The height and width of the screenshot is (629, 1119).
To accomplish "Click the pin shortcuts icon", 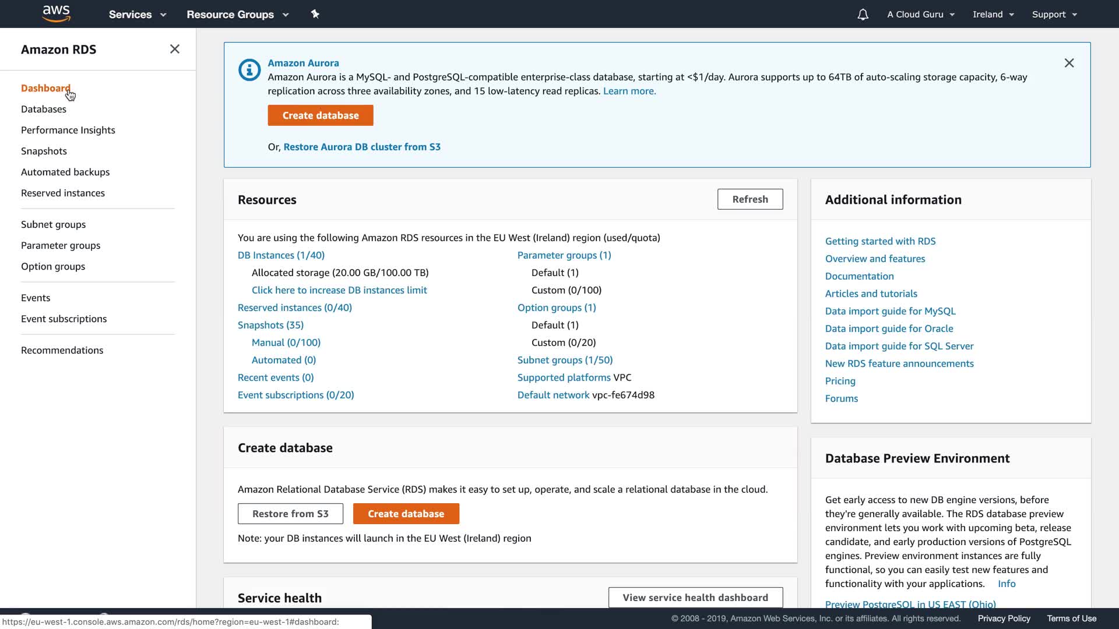I will [315, 14].
